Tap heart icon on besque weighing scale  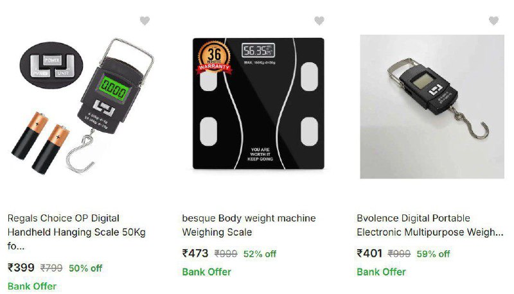(319, 21)
